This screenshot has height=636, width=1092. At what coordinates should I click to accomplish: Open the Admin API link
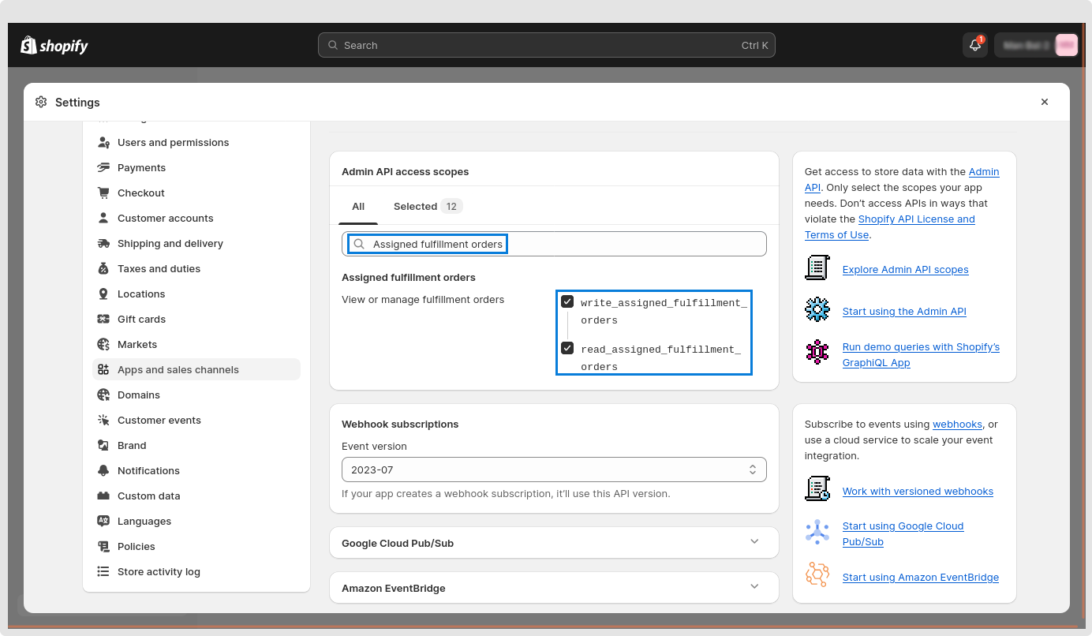(984, 172)
